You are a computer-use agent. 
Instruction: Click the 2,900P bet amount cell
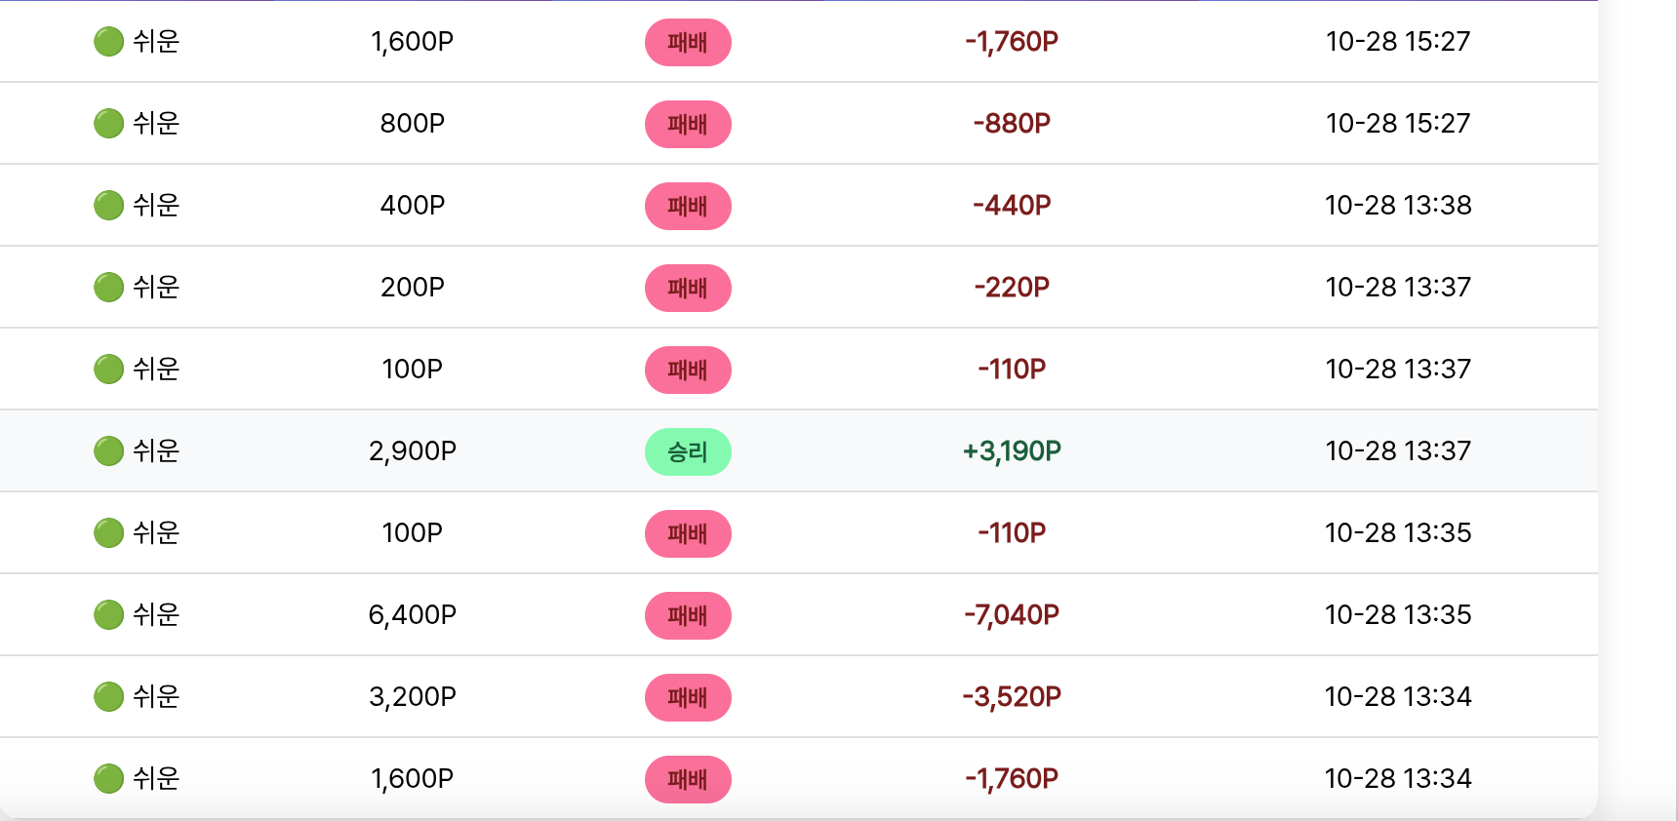point(413,450)
